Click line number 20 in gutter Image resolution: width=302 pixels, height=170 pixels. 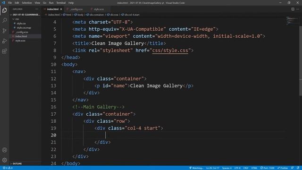[x=53, y=135]
